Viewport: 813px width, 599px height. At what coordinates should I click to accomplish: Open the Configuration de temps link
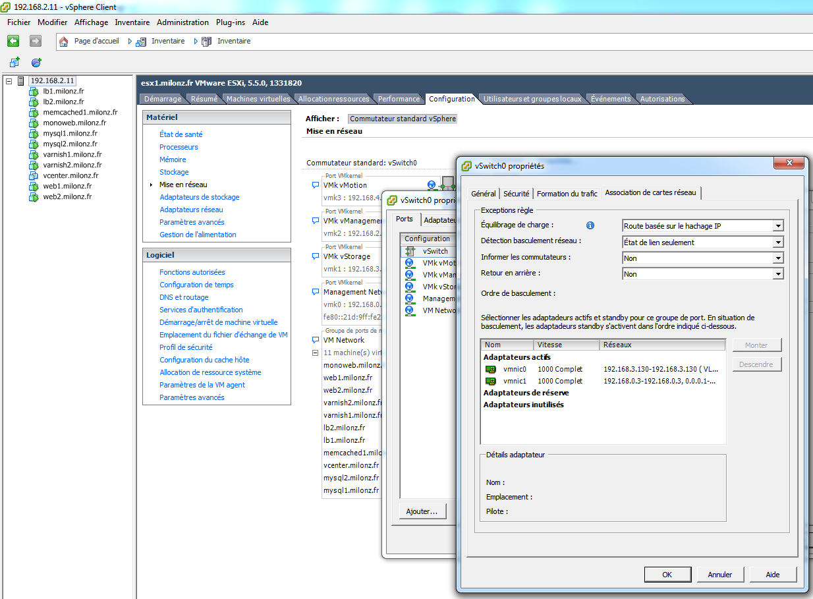197,285
